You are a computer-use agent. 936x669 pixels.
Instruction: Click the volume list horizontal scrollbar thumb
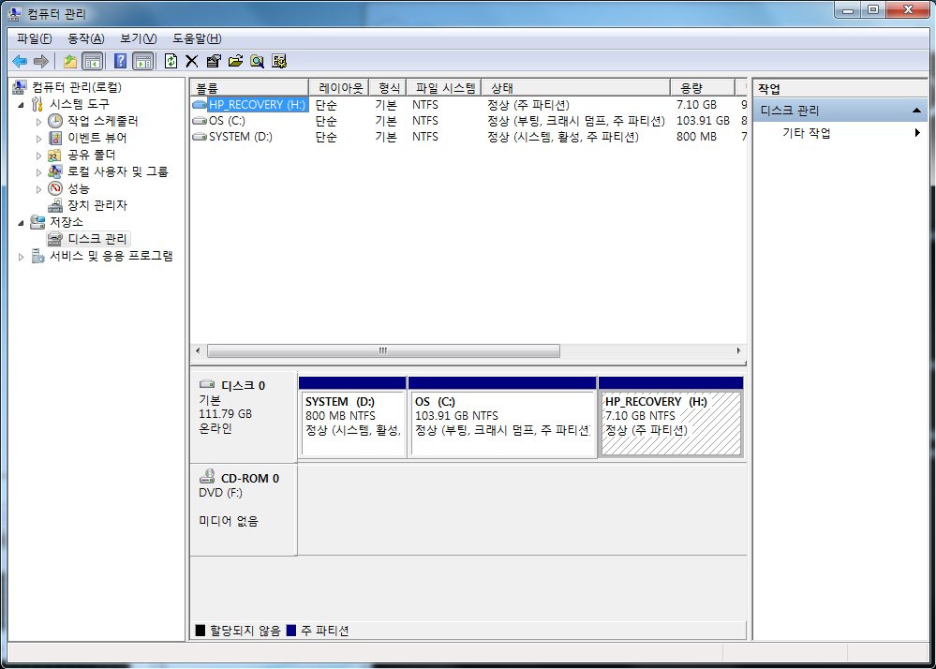point(383,351)
